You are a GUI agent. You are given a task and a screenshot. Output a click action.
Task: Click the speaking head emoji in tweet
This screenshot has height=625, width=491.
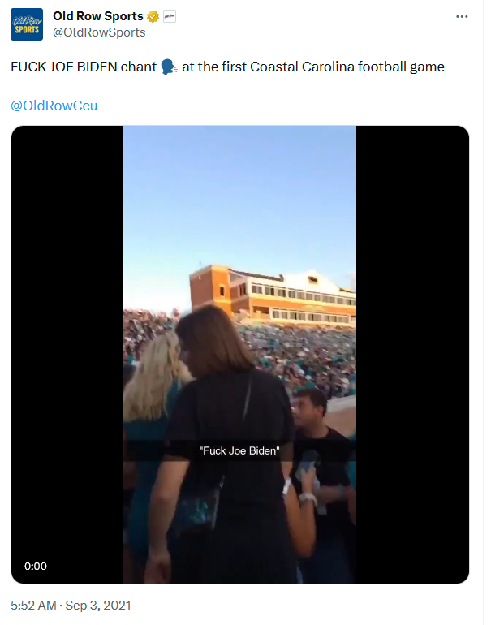tap(169, 67)
